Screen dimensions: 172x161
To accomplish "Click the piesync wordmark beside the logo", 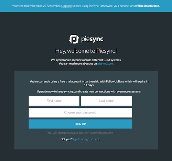I will coord(92,40).
